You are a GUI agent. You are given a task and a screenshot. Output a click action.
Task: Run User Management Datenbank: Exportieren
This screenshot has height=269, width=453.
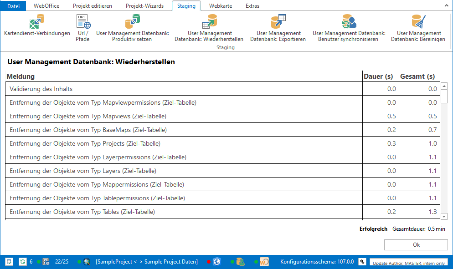coord(278,27)
